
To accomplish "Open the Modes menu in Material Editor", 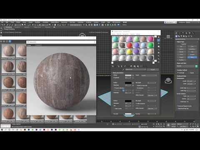I will (113, 34).
